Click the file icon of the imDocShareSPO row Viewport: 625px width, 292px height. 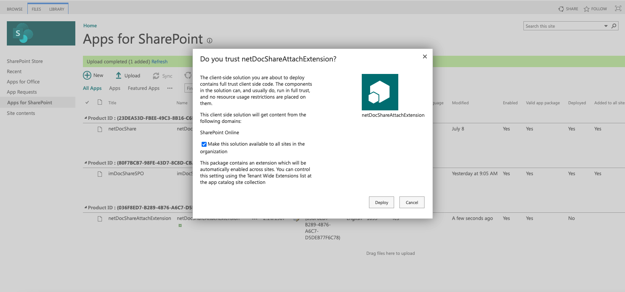click(x=100, y=174)
